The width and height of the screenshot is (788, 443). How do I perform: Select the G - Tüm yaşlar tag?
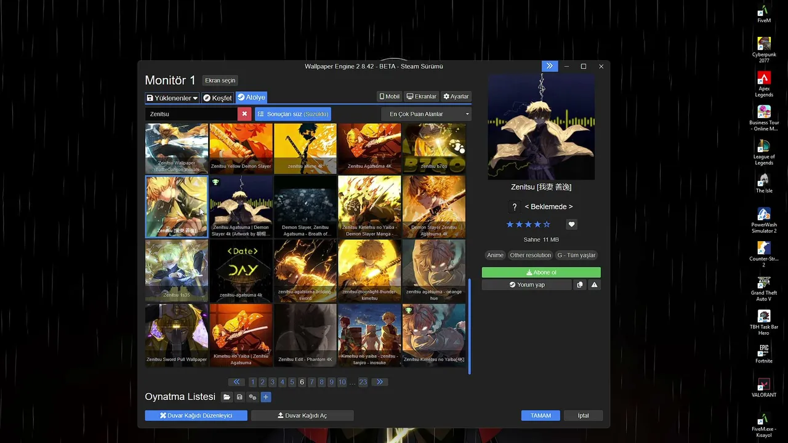click(x=577, y=255)
